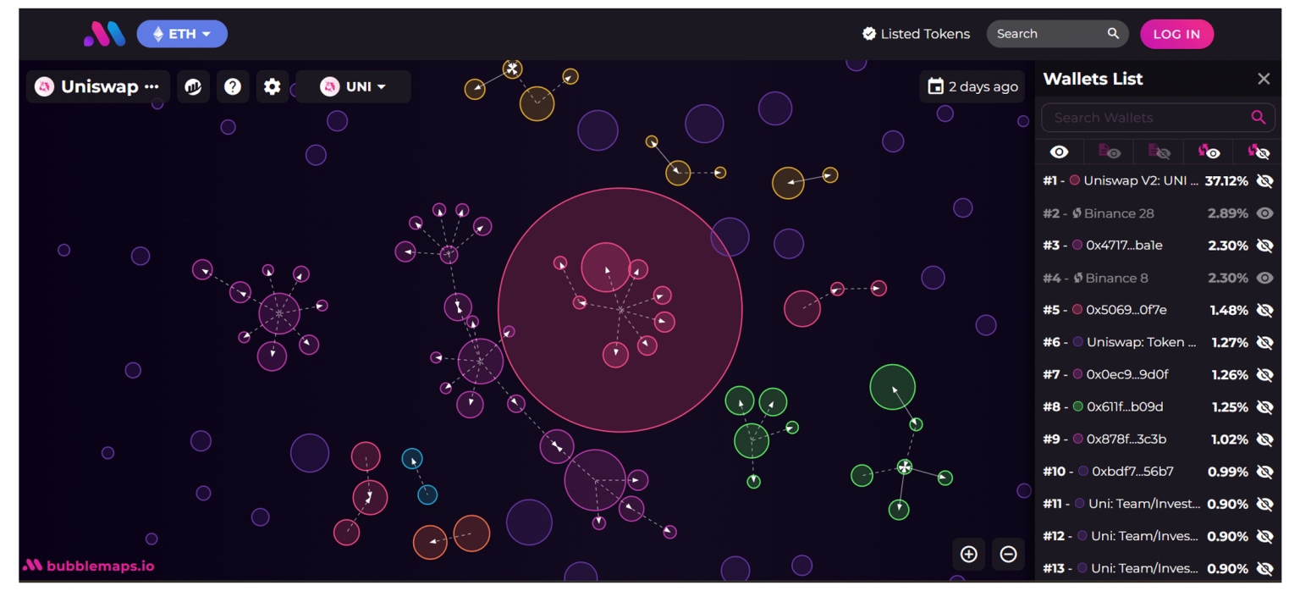Hide wallet #7 0x0ec9...9d0f

(1264, 374)
